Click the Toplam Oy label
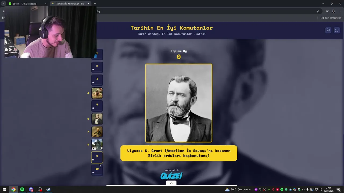Image resolution: width=344 pixels, height=193 pixels. (179, 51)
